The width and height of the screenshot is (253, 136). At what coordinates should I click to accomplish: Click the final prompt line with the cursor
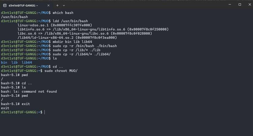pos(23,112)
